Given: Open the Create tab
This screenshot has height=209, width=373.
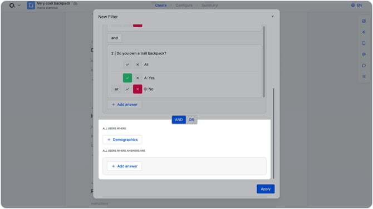Looking at the screenshot, I should click(161, 5).
